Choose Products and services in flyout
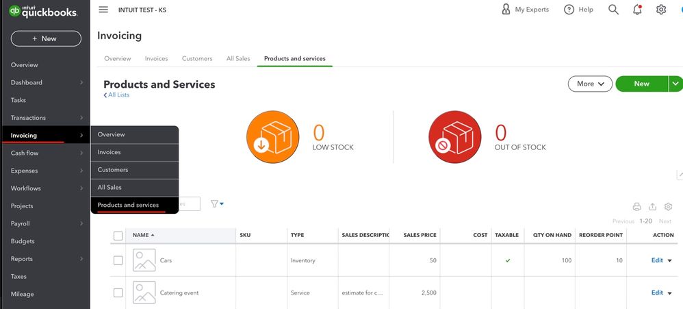 (x=135, y=205)
